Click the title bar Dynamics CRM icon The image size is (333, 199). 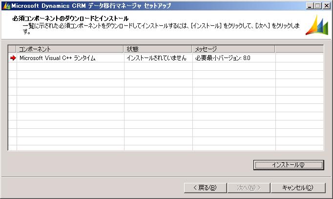6,6
